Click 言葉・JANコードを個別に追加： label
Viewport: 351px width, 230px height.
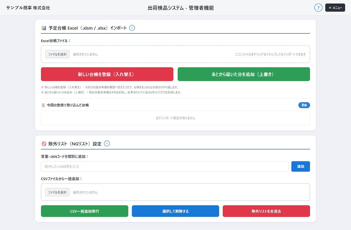point(65,157)
